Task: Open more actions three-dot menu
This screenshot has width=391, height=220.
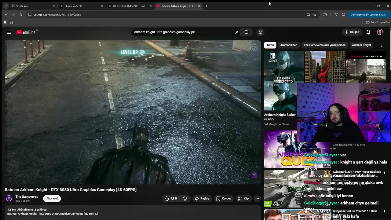Action: click(257, 199)
